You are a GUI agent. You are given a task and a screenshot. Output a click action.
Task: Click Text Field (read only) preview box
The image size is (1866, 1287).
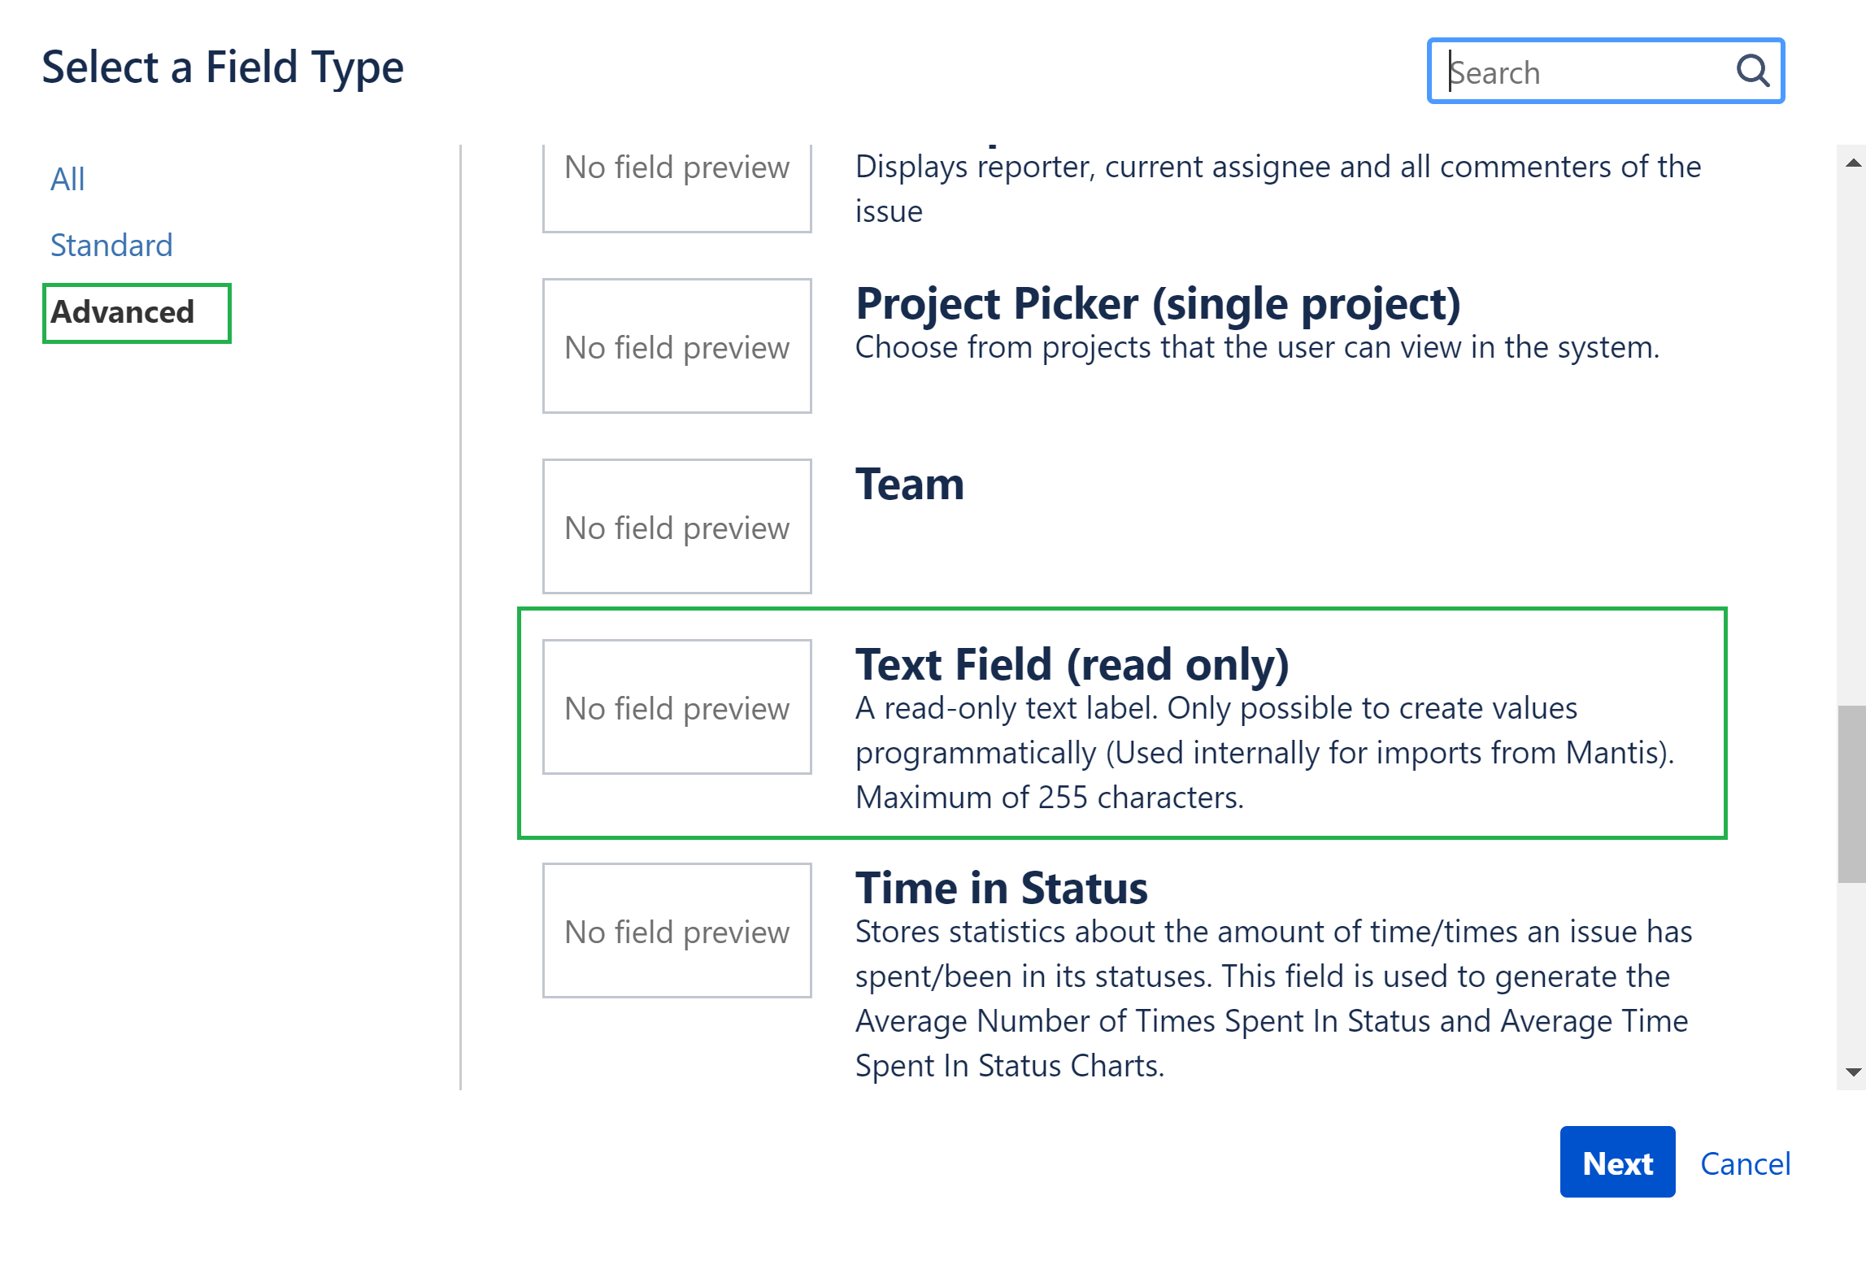676,707
